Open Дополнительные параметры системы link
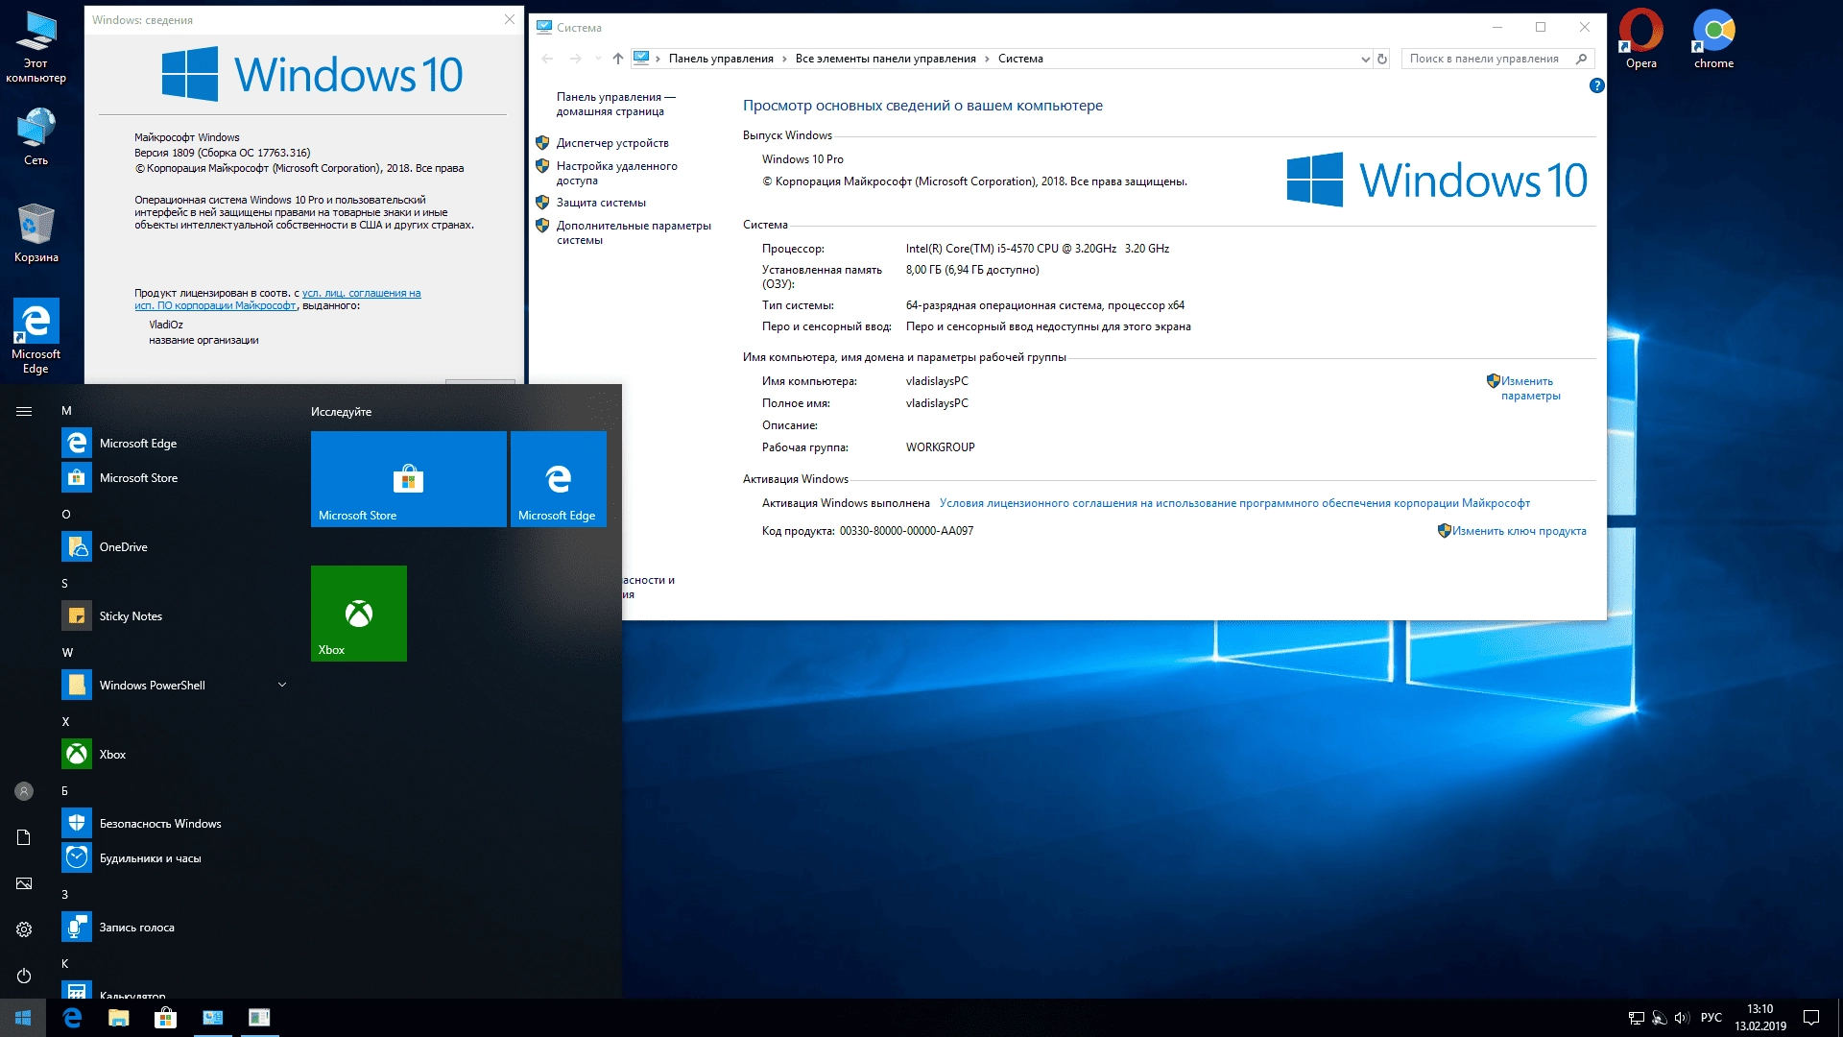Screen dimensions: 1843x1037 [634, 232]
